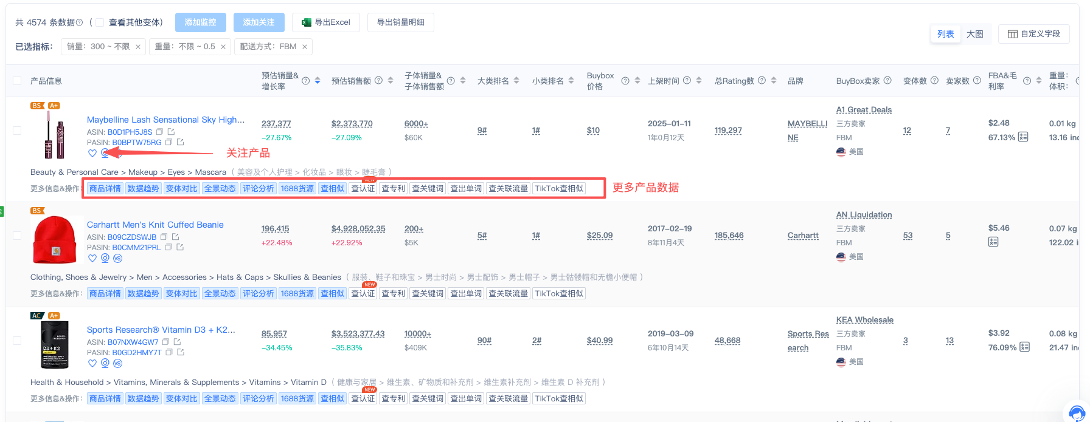Sort by FBA&毛利率 column
1090x422 pixels.
tap(1039, 81)
